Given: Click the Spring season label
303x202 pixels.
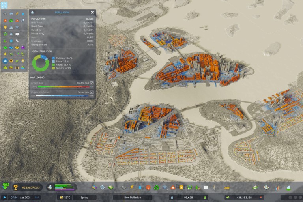Looking at the screenshot, I should 84,198.
